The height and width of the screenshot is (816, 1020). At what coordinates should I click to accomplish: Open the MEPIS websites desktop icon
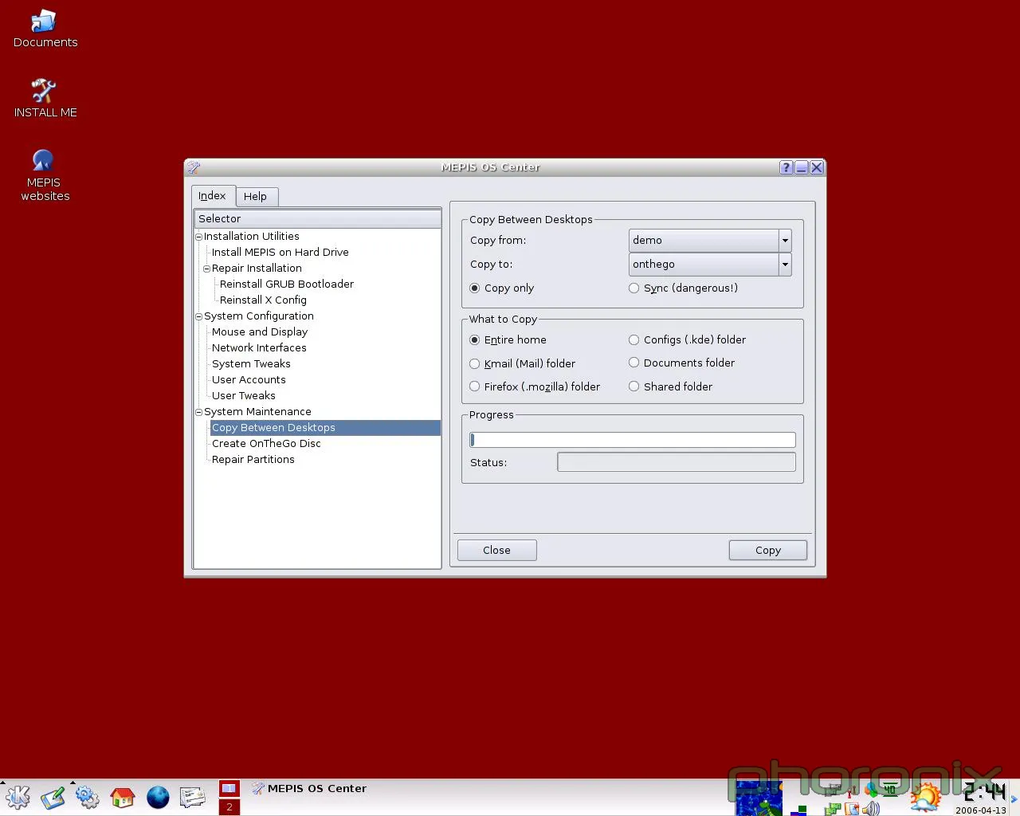(x=45, y=175)
